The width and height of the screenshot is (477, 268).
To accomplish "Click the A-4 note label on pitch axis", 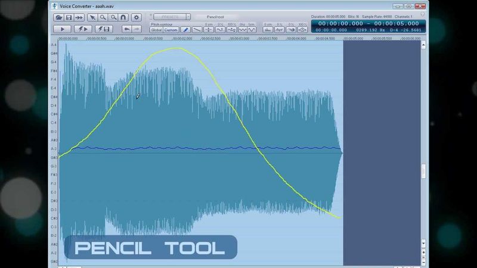I will click(x=54, y=45).
